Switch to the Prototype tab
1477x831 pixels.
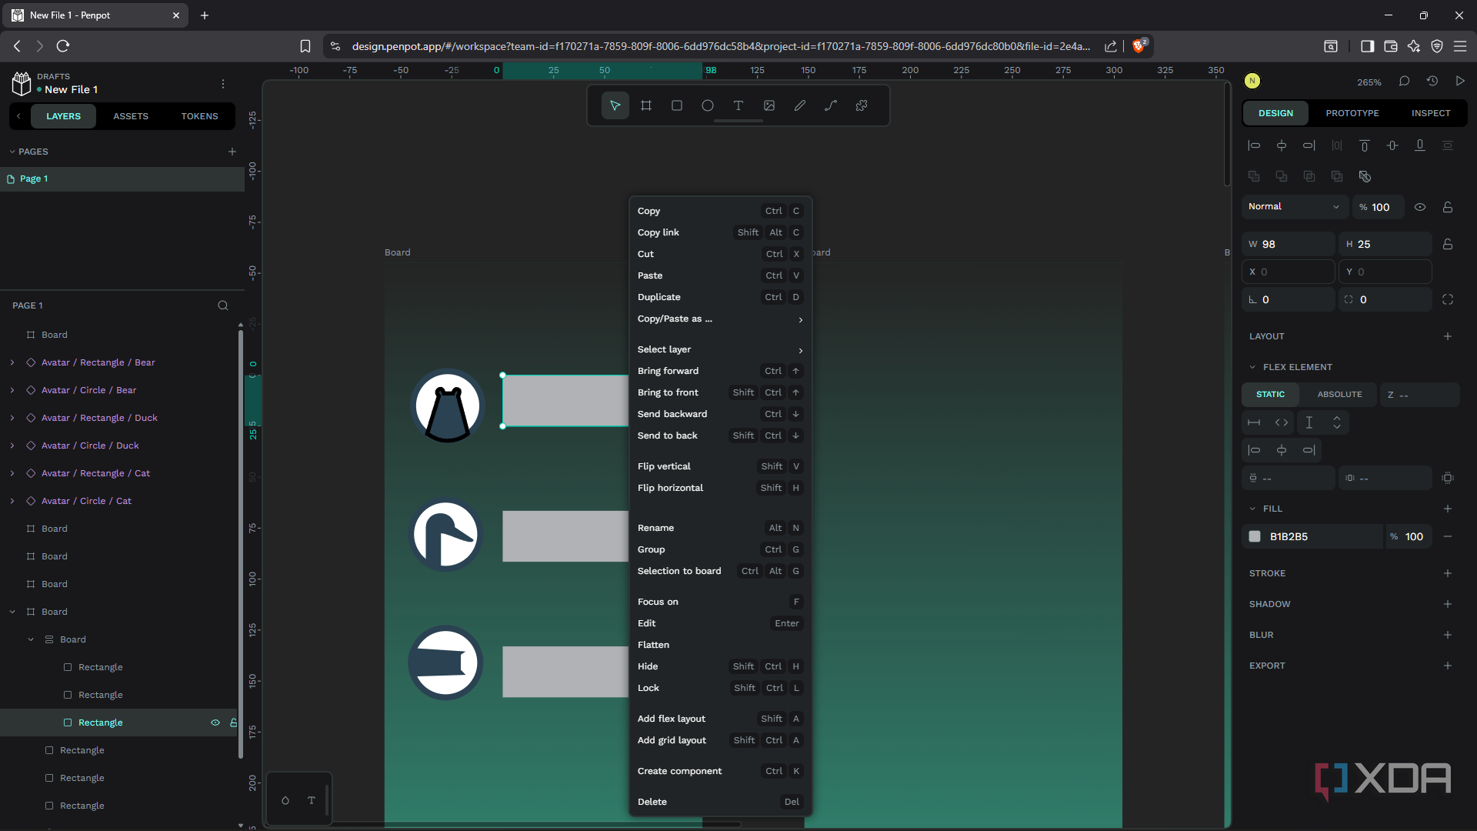1352,113
